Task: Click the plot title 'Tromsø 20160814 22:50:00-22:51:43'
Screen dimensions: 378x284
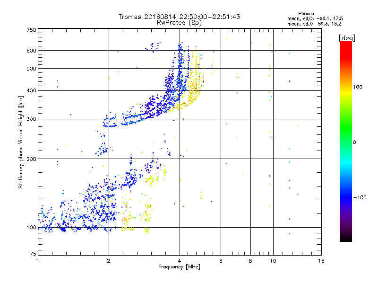Action: point(179,17)
